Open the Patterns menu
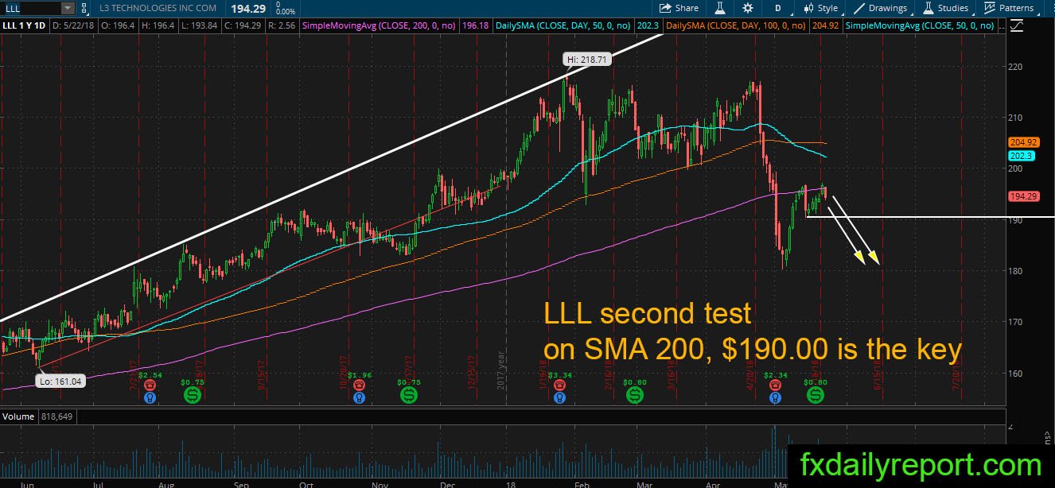1055x488 pixels. click(x=1008, y=8)
